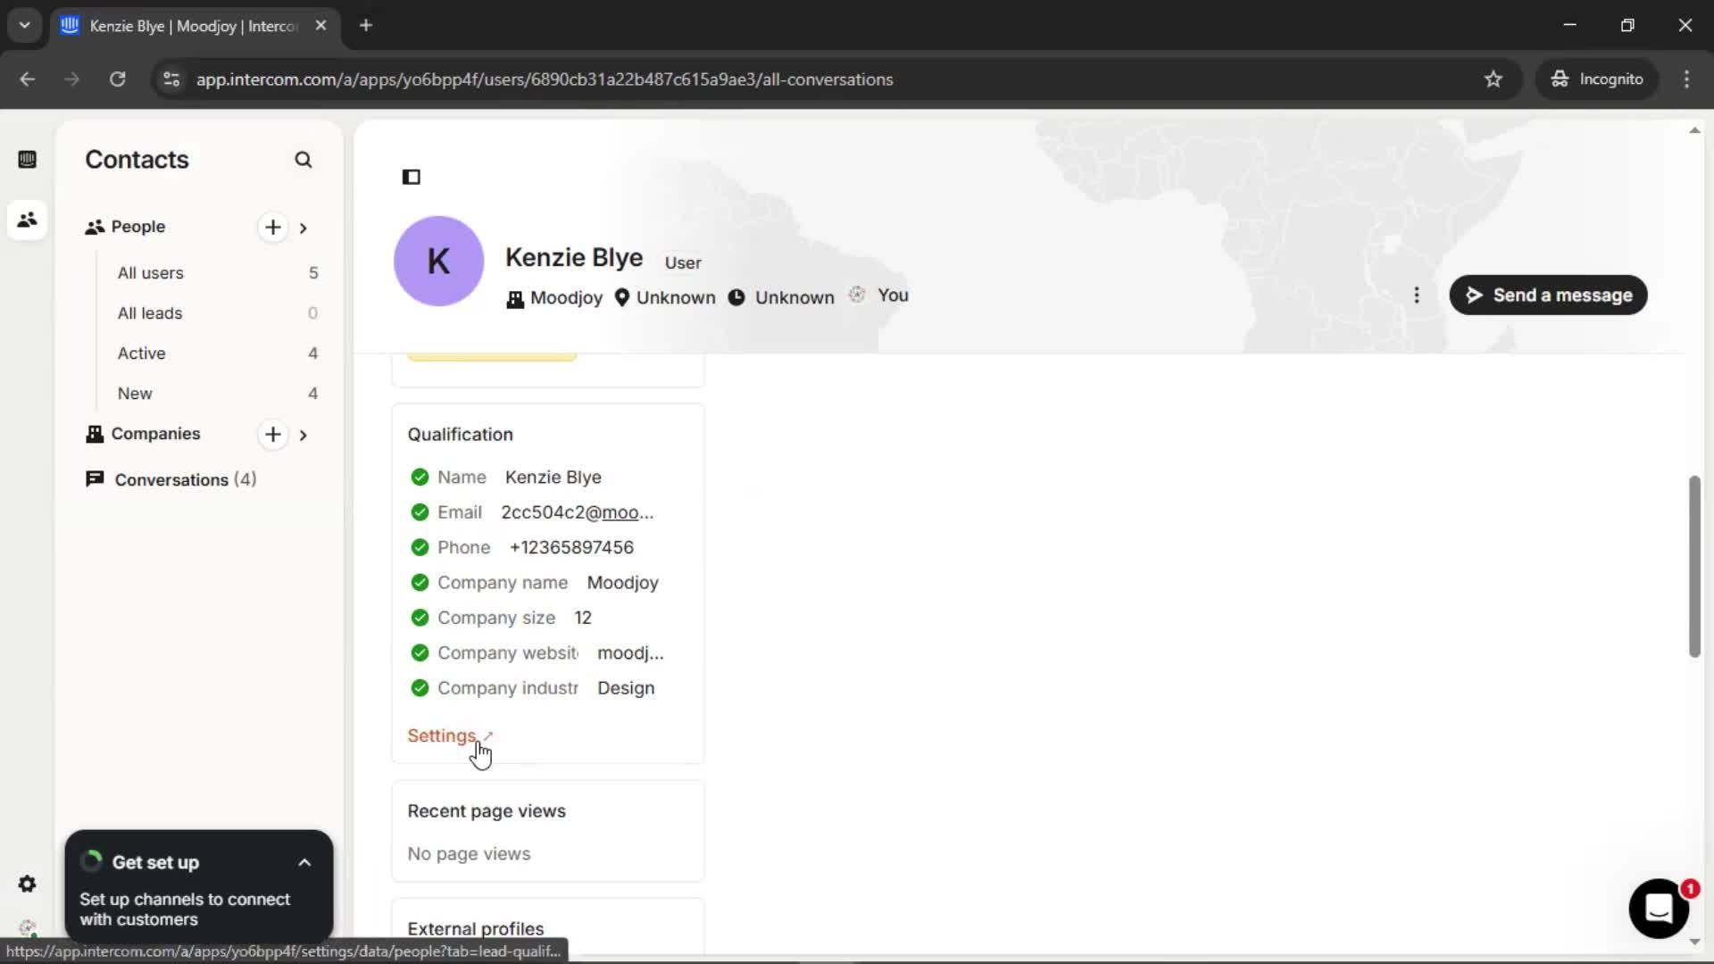Open new browser tab

pyautogui.click(x=366, y=26)
